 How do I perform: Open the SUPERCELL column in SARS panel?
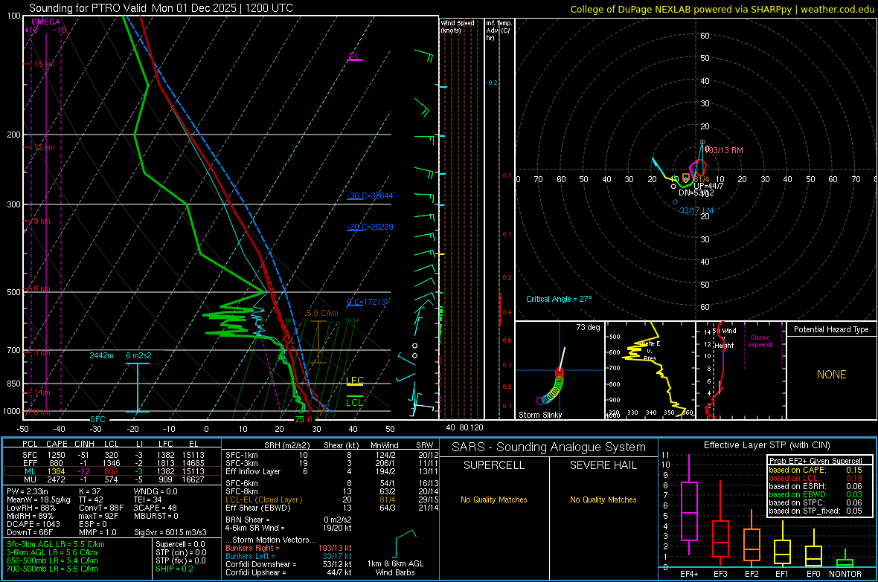pos(494,465)
